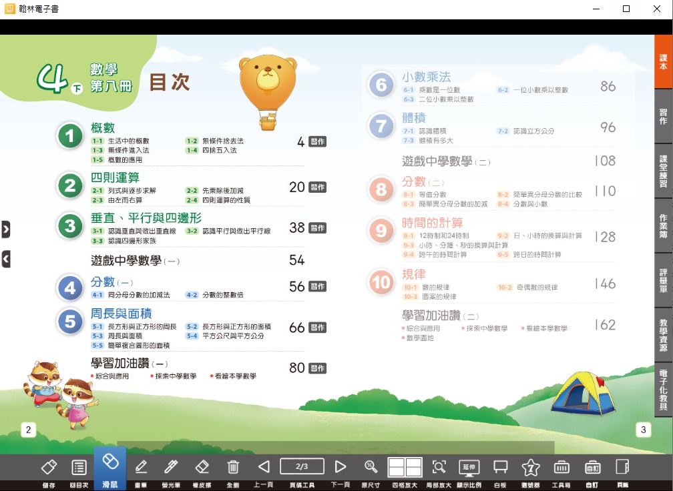Click section 1-4 四捨五入法

[x=211, y=150]
